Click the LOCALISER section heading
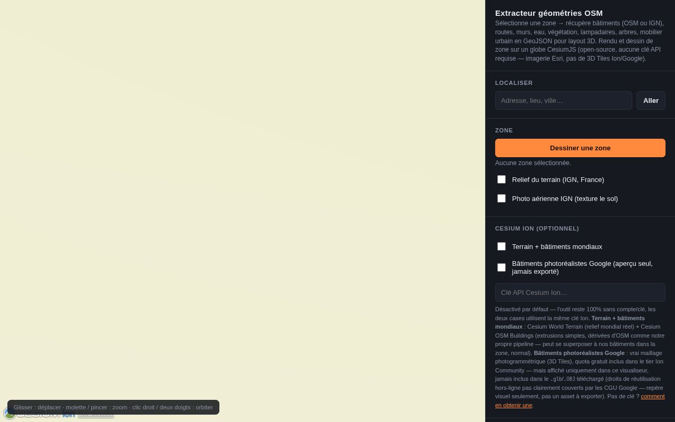This screenshot has width=675, height=422. pyautogui.click(x=514, y=83)
